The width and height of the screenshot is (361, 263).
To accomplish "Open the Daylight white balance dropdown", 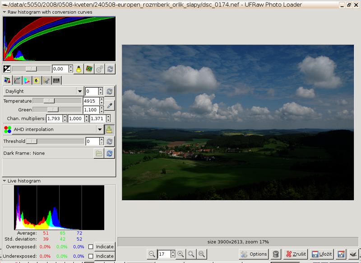I will coord(79,91).
